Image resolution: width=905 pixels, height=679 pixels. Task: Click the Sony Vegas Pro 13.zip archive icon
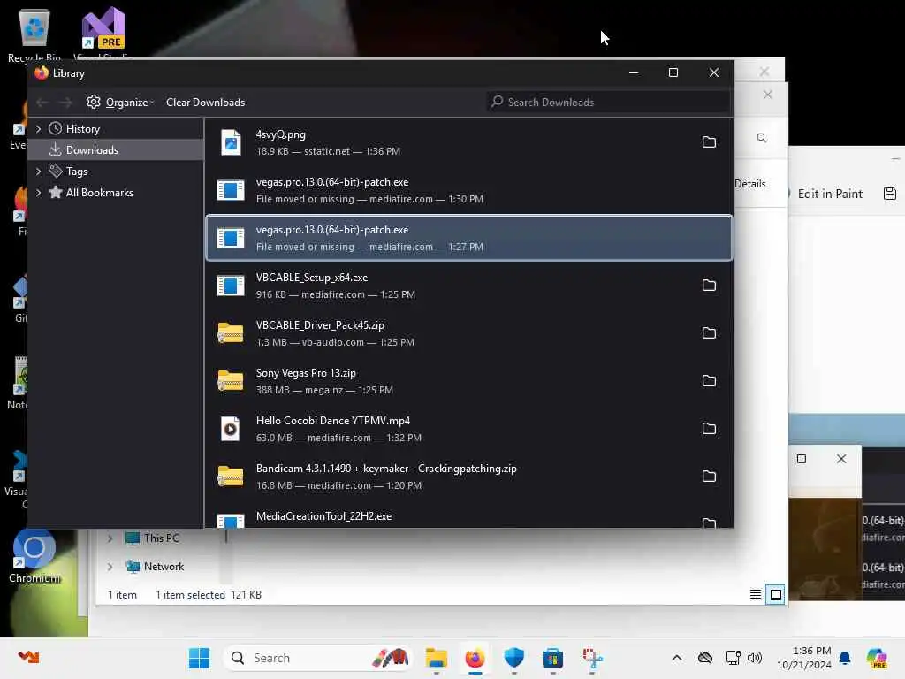(231, 381)
